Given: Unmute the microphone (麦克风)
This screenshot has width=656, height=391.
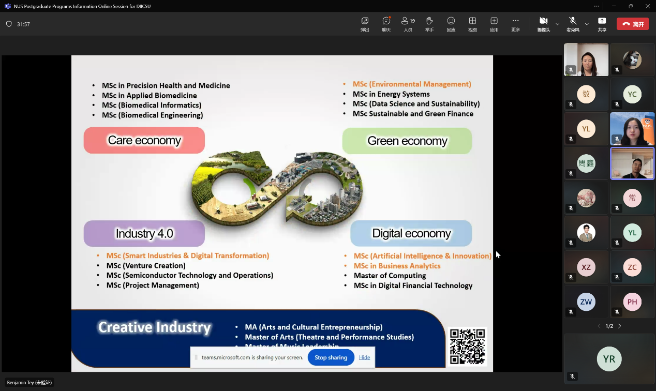Looking at the screenshot, I should tap(573, 23).
